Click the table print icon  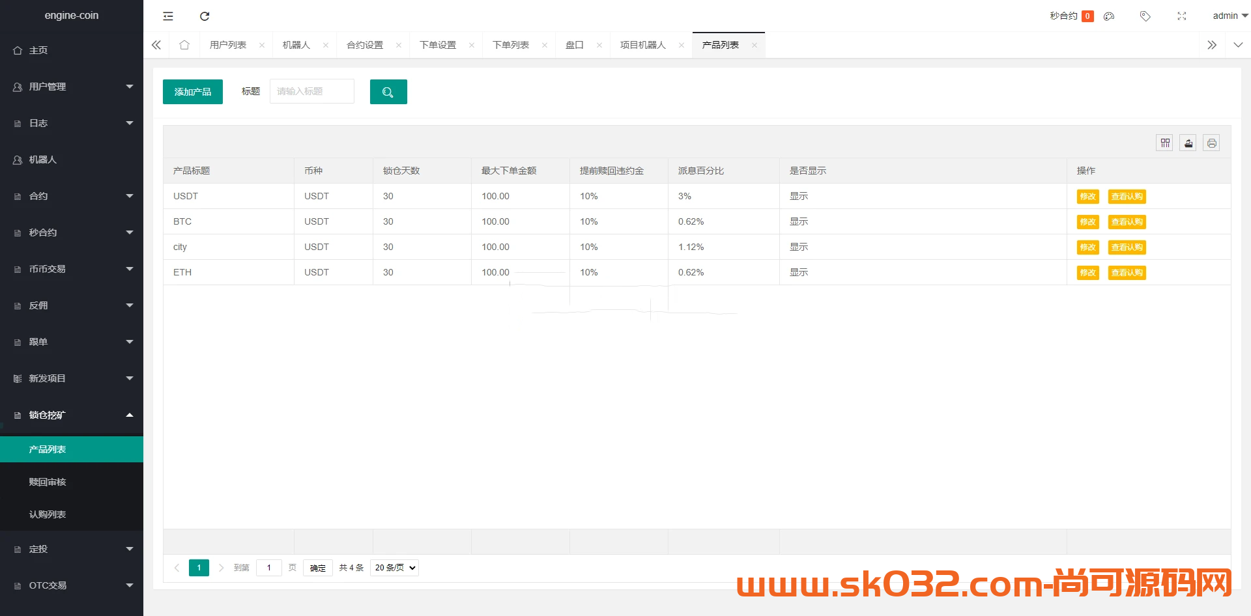(1212, 143)
